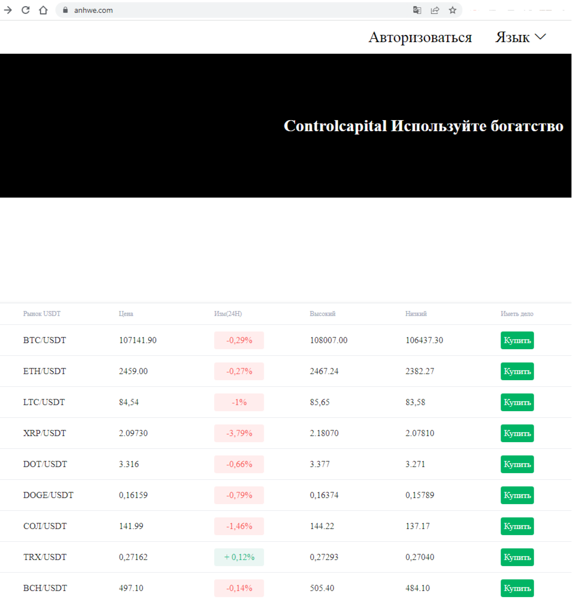Buy BTC/USDT with Купить button

coord(517,340)
